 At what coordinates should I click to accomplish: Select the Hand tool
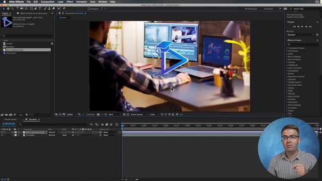(8, 9)
